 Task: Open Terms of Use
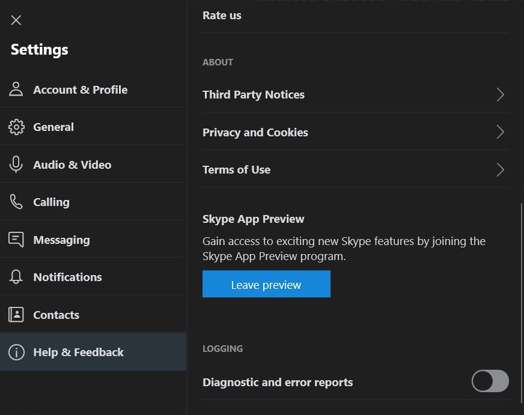pyautogui.click(x=356, y=169)
